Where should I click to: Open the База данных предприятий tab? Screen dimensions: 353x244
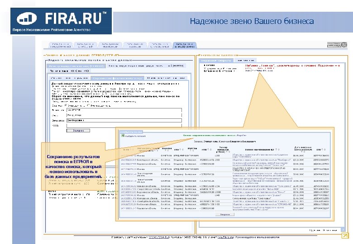[x=61, y=45]
